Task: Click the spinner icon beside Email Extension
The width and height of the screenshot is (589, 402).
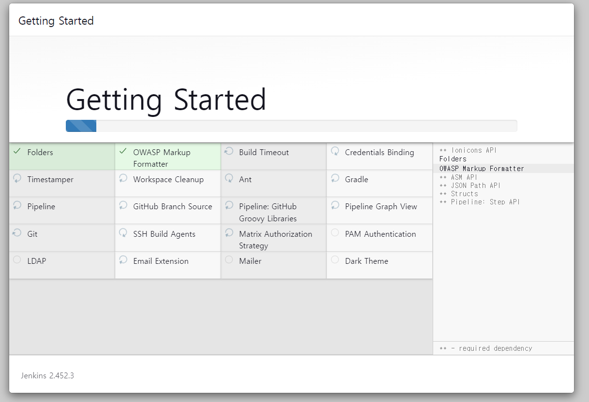Action: tap(123, 260)
